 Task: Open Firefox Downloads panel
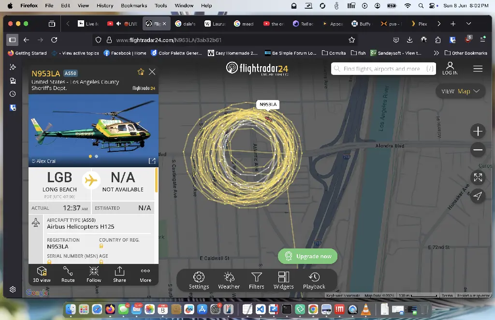tap(409, 40)
